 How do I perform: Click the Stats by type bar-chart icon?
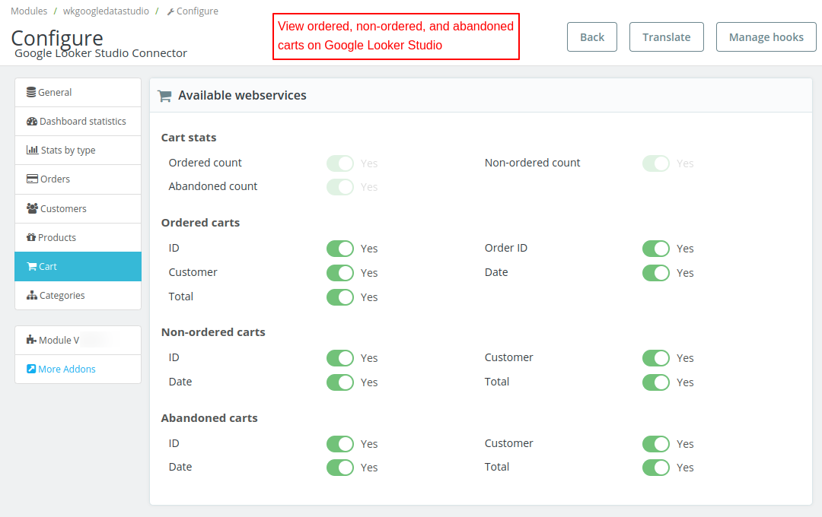point(32,151)
